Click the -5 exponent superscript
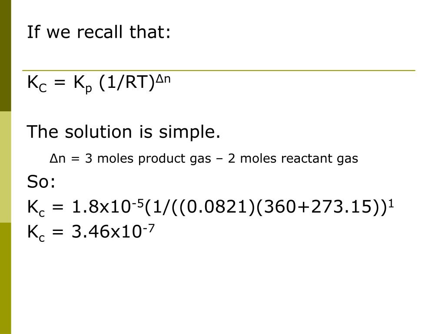Screen dimensions: 445x334 (x=137, y=204)
